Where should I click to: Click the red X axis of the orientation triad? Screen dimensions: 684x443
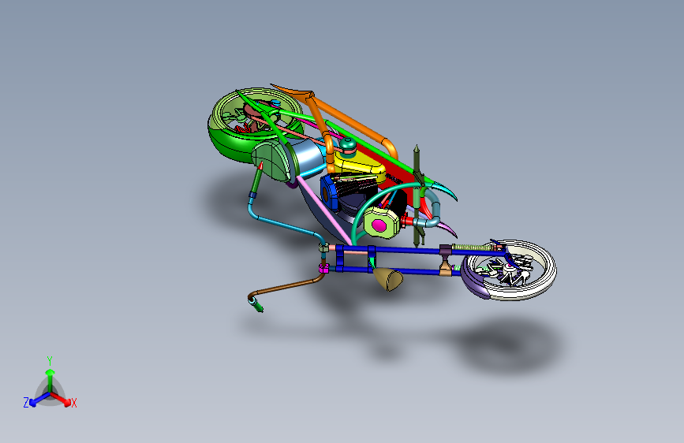61,399
